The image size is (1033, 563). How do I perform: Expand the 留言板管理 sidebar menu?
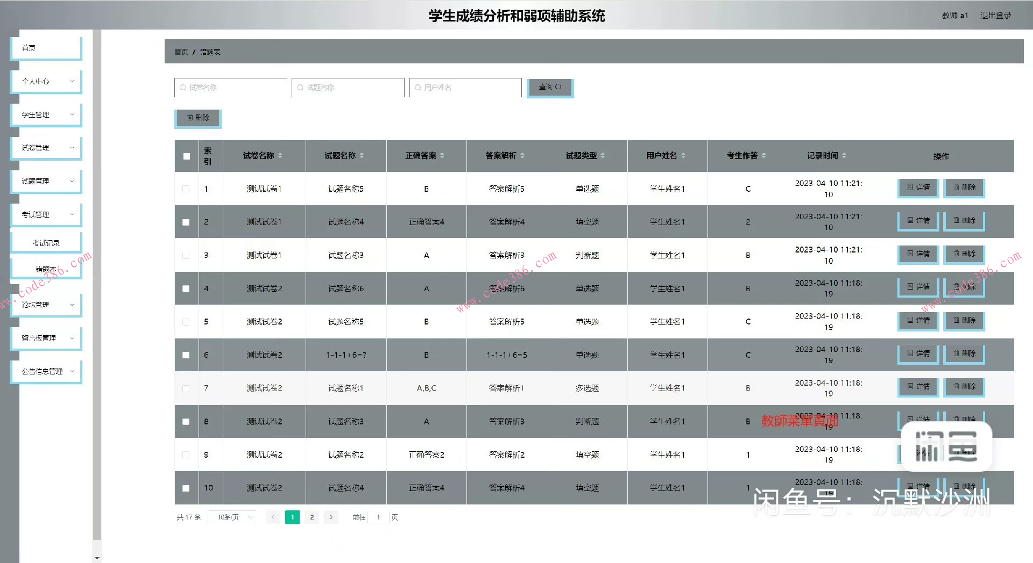46,338
